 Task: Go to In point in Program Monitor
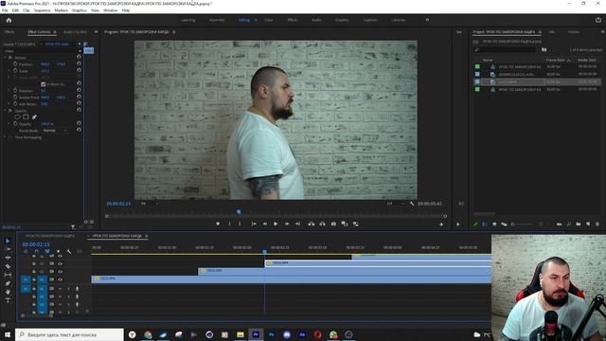pyautogui.click(x=254, y=224)
